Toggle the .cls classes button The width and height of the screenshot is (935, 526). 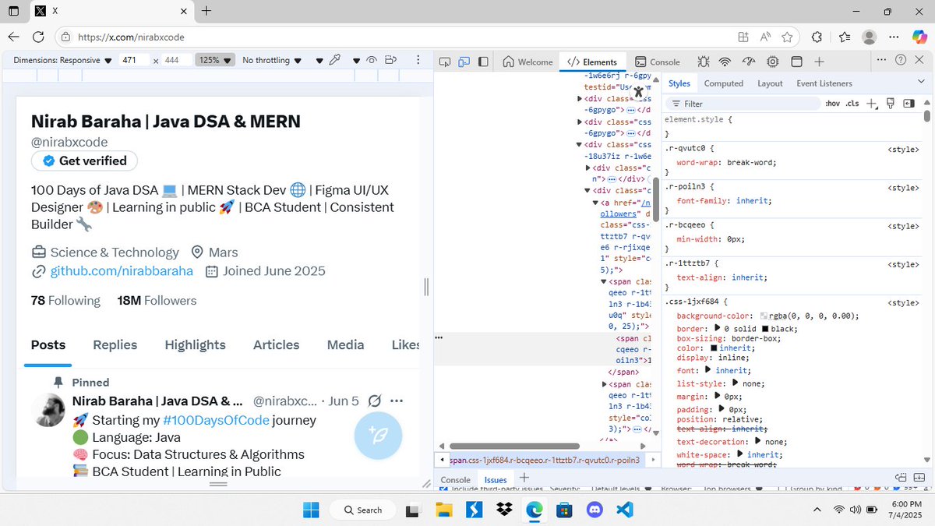coord(852,104)
